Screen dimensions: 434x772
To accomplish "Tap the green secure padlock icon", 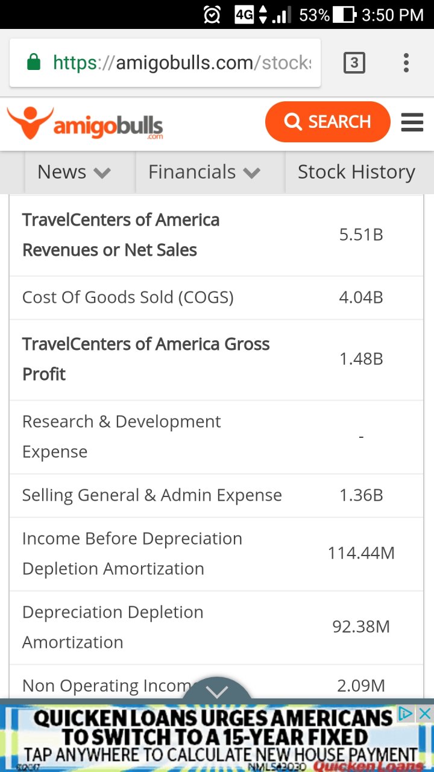I will point(34,63).
